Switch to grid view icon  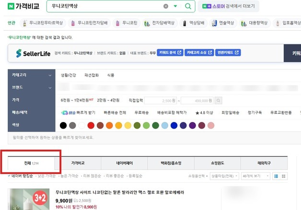[284, 177]
